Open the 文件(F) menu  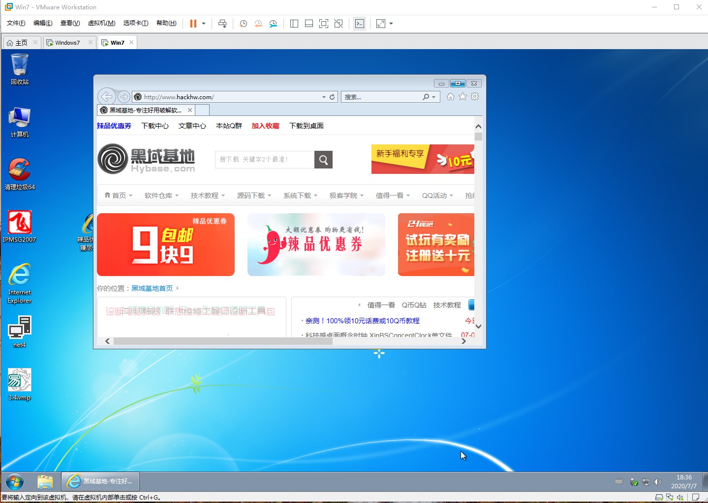(16, 23)
